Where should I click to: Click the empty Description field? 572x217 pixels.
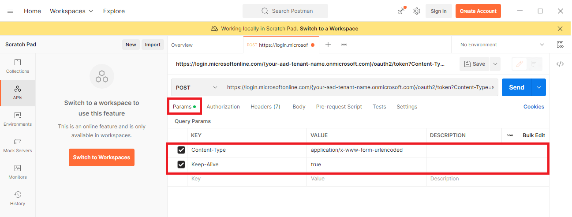[x=487, y=179]
